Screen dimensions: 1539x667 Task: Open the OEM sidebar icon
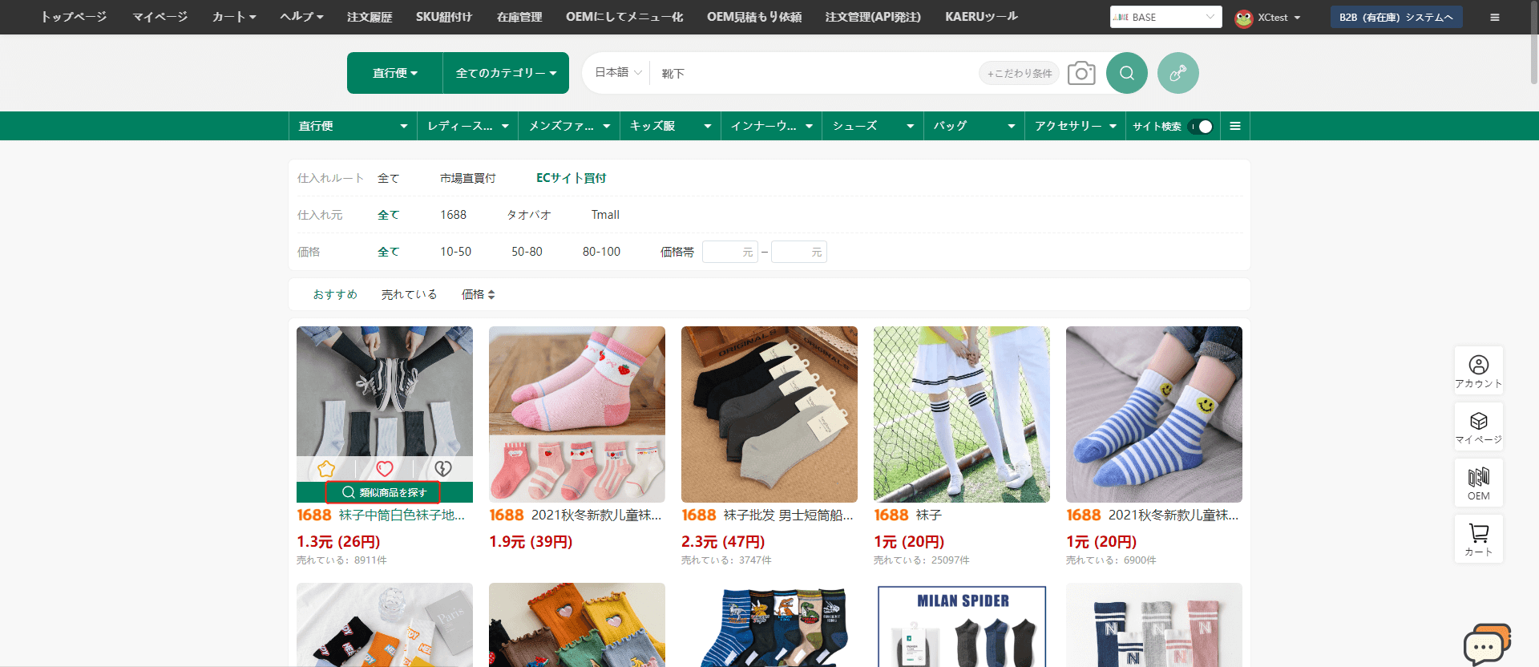[1479, 483]
